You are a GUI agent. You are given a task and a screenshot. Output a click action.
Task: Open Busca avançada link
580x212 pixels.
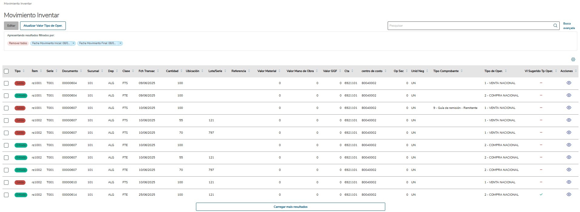(568, 26)
